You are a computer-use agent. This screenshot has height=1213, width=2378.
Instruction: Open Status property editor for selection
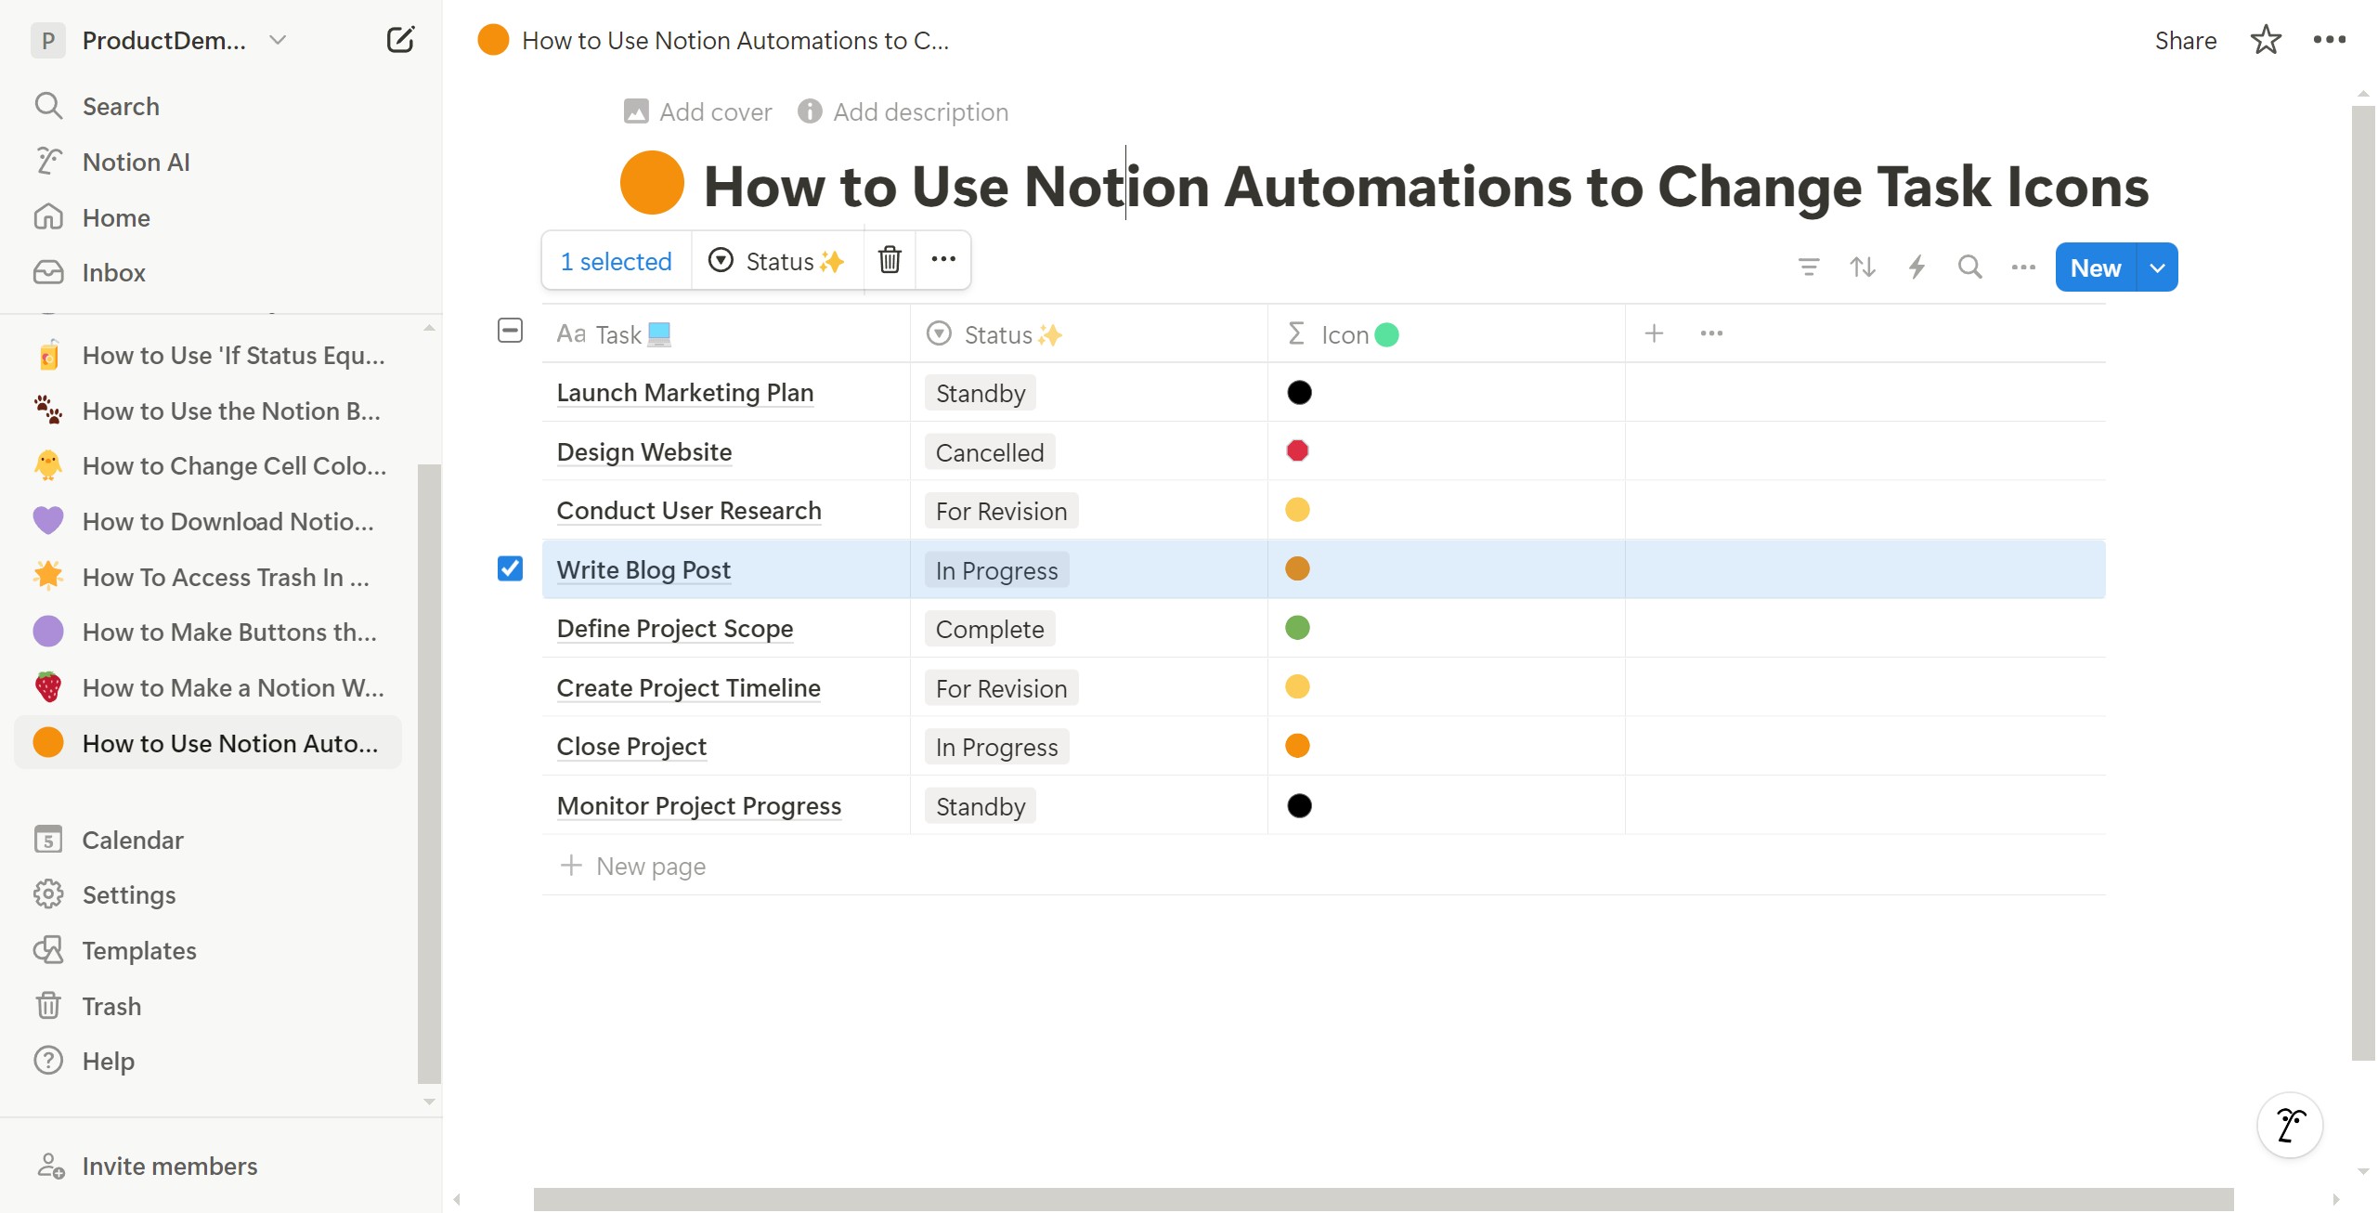tap(777, 261)
